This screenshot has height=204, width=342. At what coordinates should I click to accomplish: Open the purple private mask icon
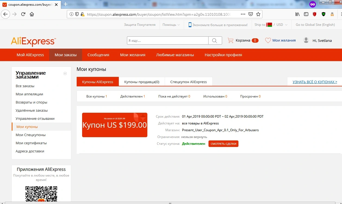(313, 4)
